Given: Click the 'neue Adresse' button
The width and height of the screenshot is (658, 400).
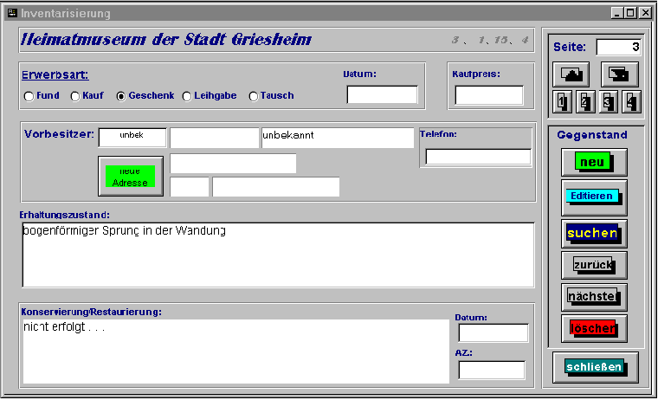Looking at the screenshot, I should tap(130, 177).
